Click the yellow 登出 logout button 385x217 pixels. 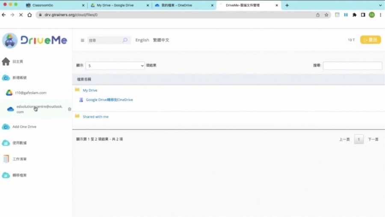(x=370, y=40)
